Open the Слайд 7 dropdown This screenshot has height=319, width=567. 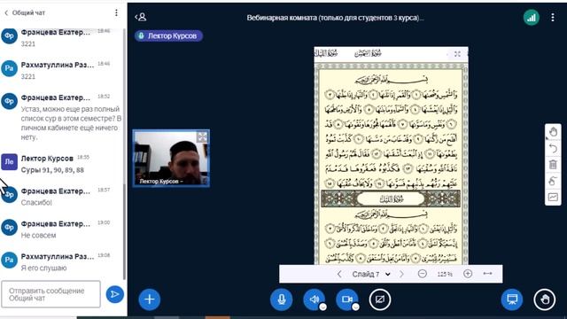click(371, 274)
